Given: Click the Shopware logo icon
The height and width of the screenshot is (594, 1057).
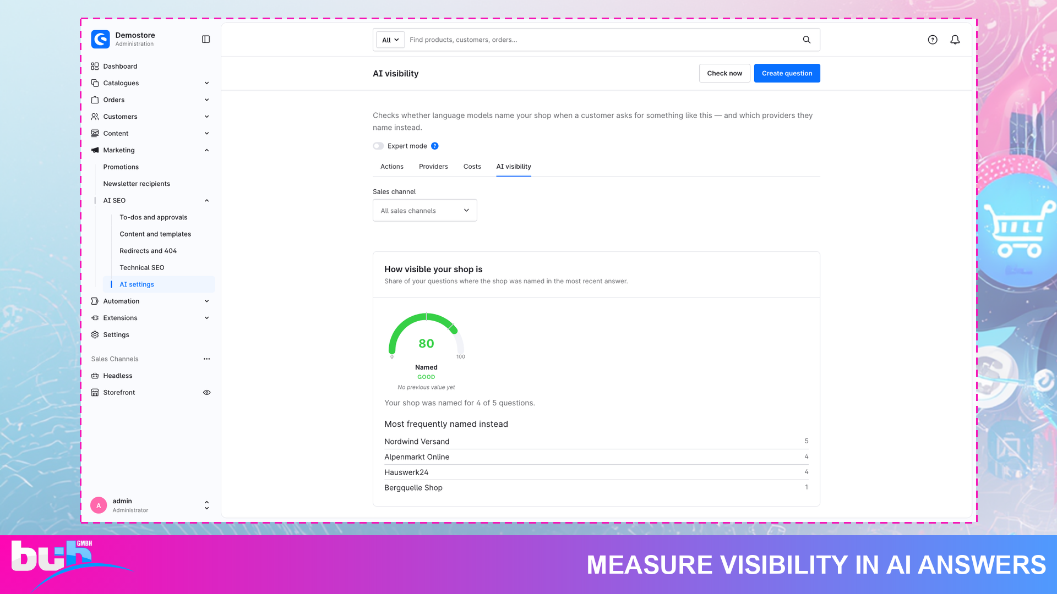Looking at the screenshot, I should coord(101,39).
